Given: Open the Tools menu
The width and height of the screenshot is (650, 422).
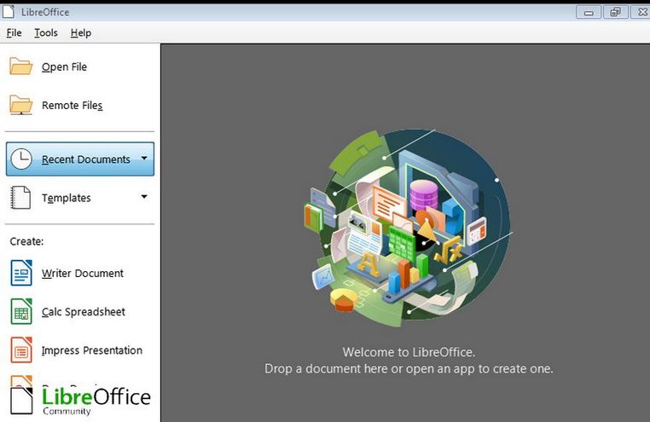Looking at the screenshot, I should coord(46,32).
